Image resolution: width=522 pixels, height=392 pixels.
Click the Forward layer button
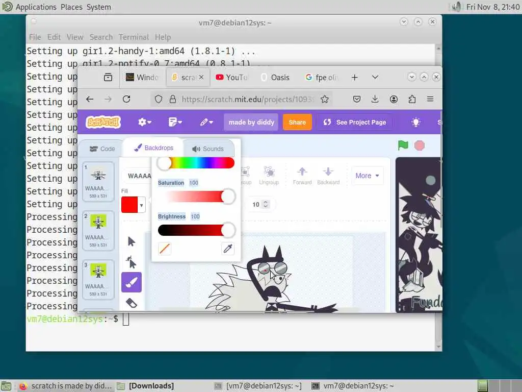tap(302, 176)
